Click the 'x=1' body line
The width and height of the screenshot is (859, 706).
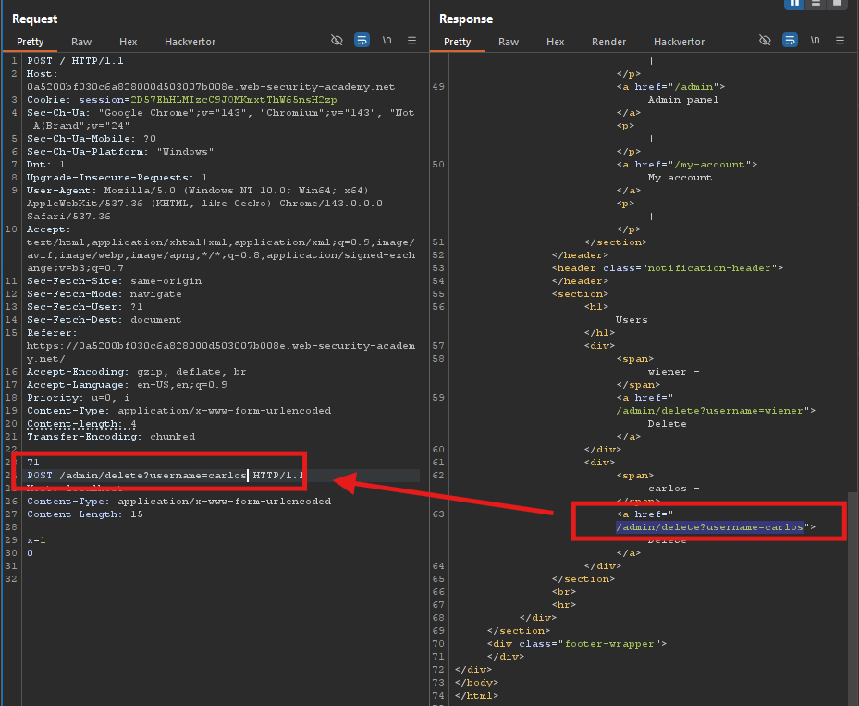(x=36, y=540)
